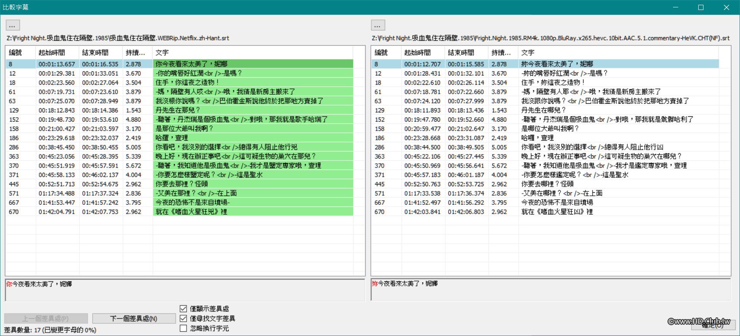Select start time 00:07:18.781
Screen dimensions: 740x336
pos(423,92)
